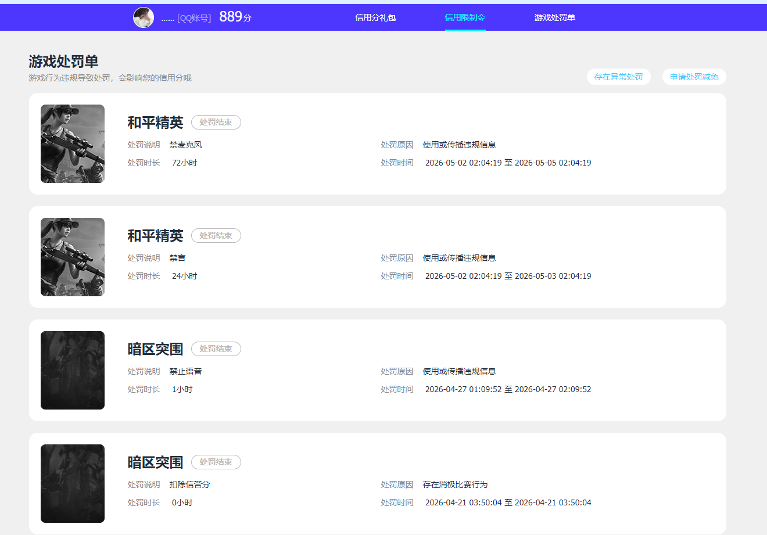Click the user avatar in the header
This screenshot has height=535, width=767.
(x=144, y=17)
